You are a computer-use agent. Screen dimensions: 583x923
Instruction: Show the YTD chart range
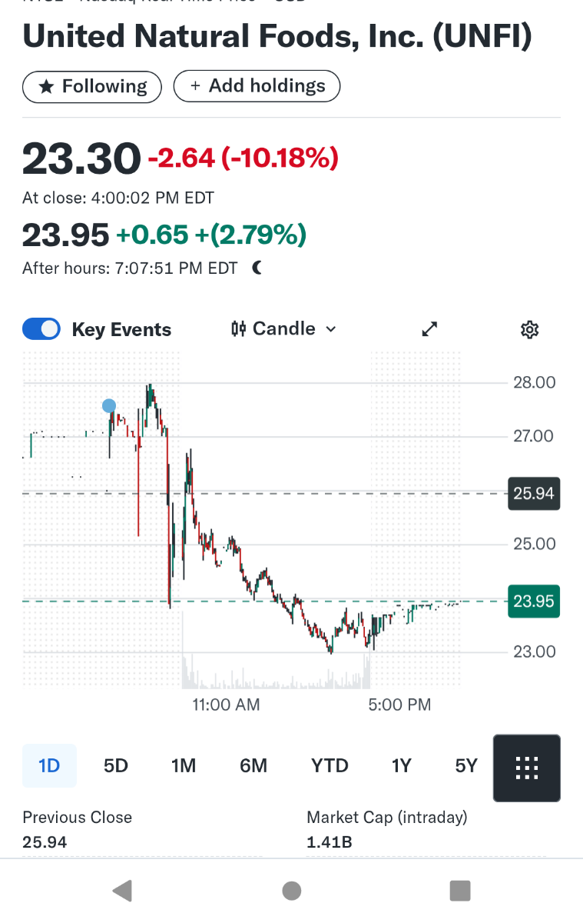click(330, 765)
